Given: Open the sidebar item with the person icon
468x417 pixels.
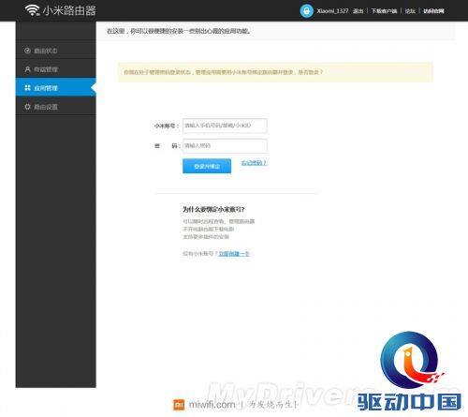Looking at the screenshot, I should point(56,69).
